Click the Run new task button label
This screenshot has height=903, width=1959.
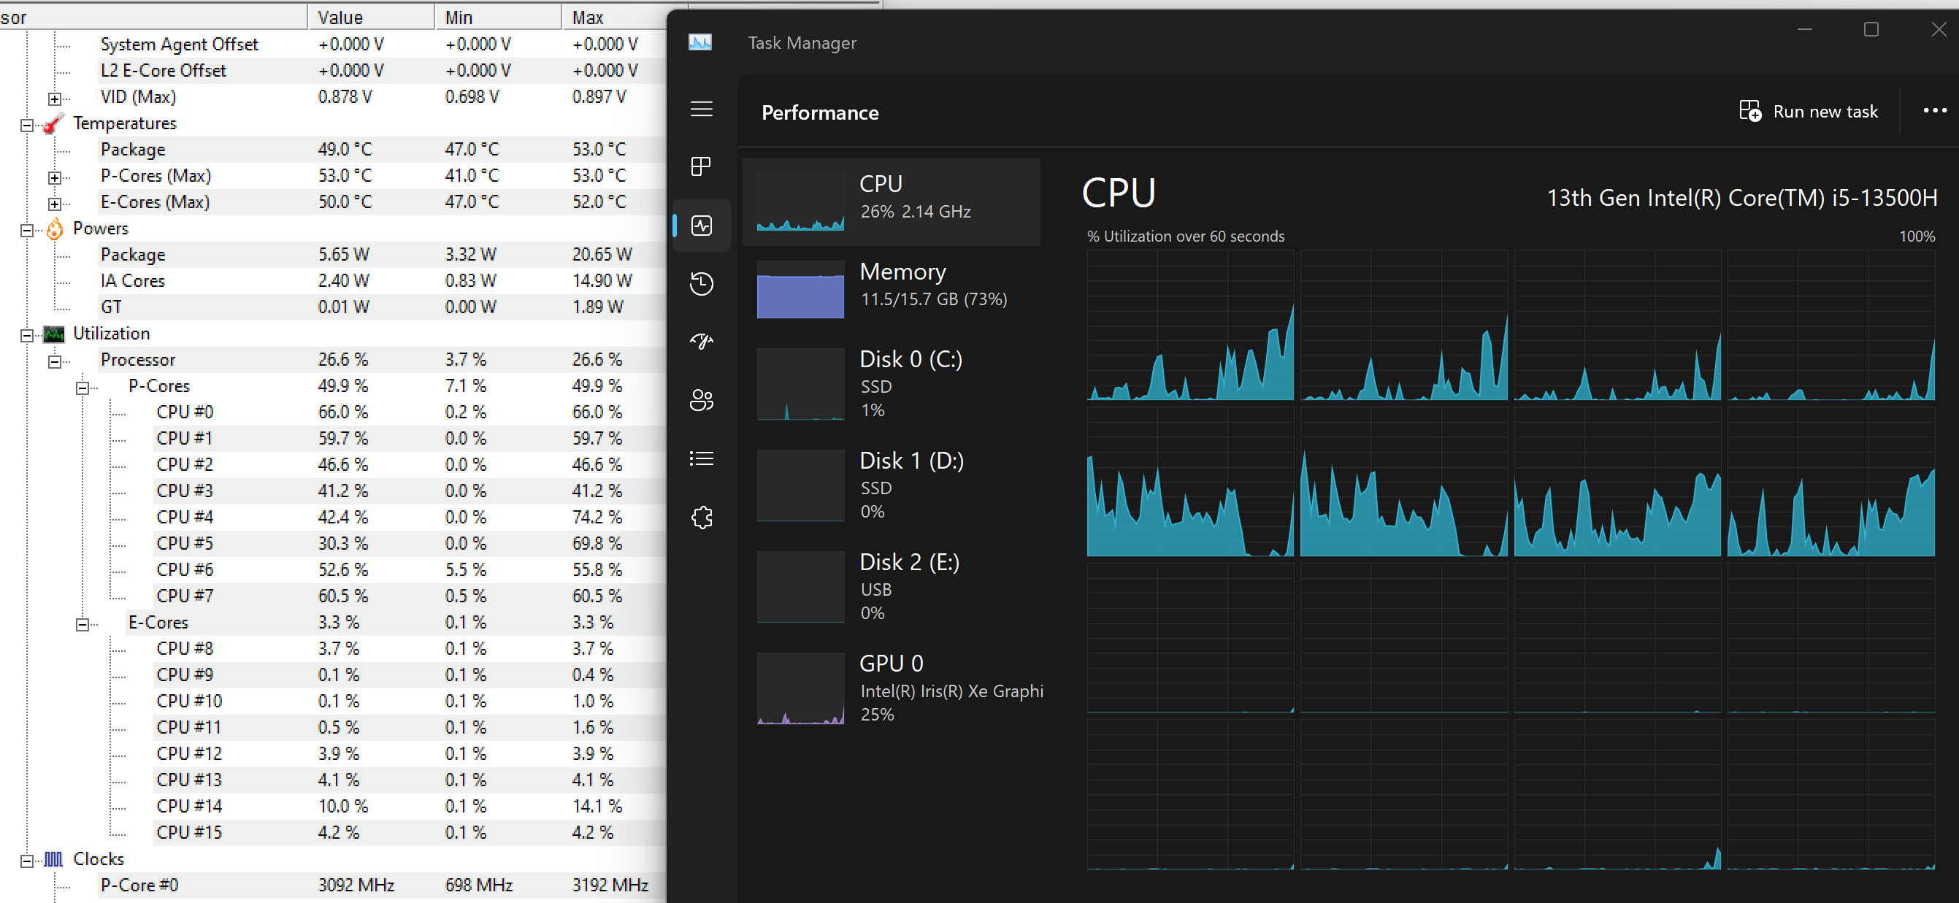1825,112
